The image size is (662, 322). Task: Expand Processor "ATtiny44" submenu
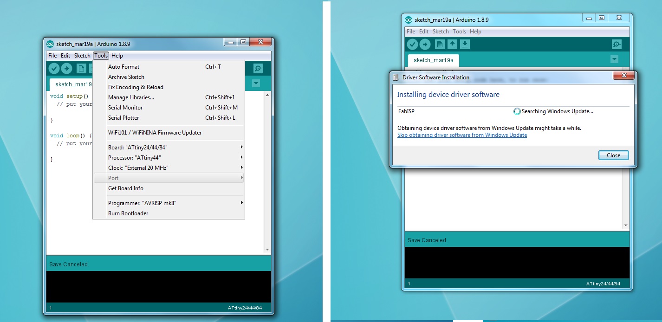[x=169, y=158]
